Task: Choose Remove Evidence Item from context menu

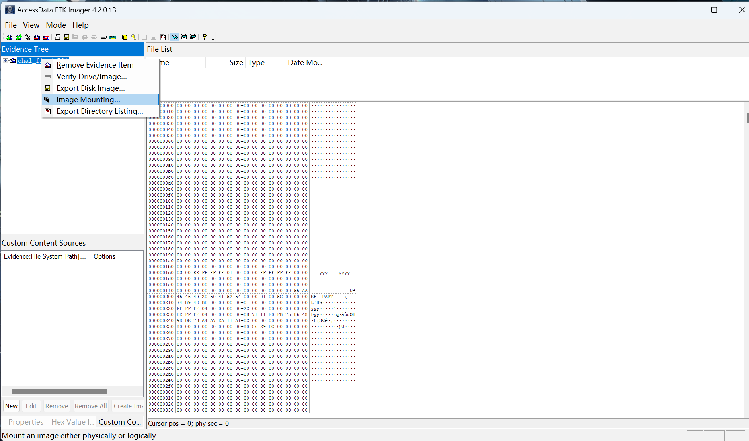Action: click(100, 65)
